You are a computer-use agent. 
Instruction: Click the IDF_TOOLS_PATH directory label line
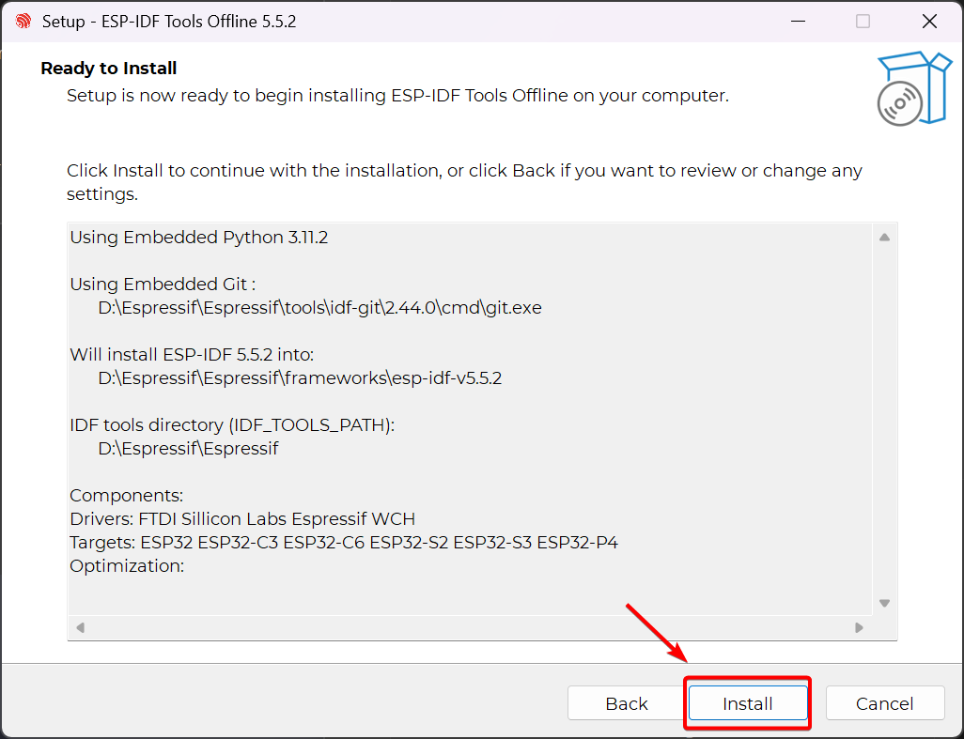[x=232, y=425]
